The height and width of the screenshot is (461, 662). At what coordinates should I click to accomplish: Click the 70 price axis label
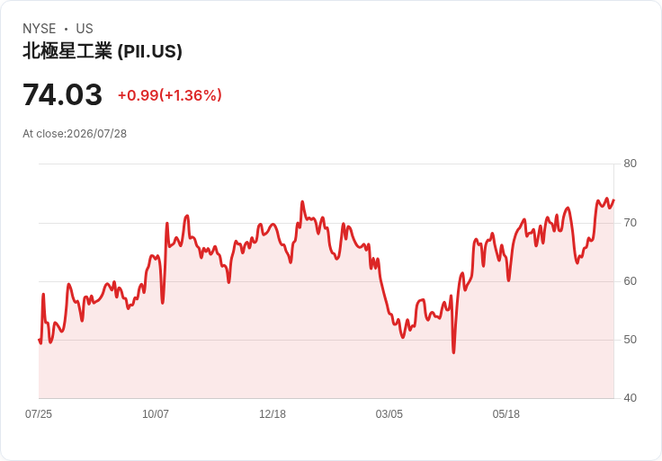pos(630,223)
